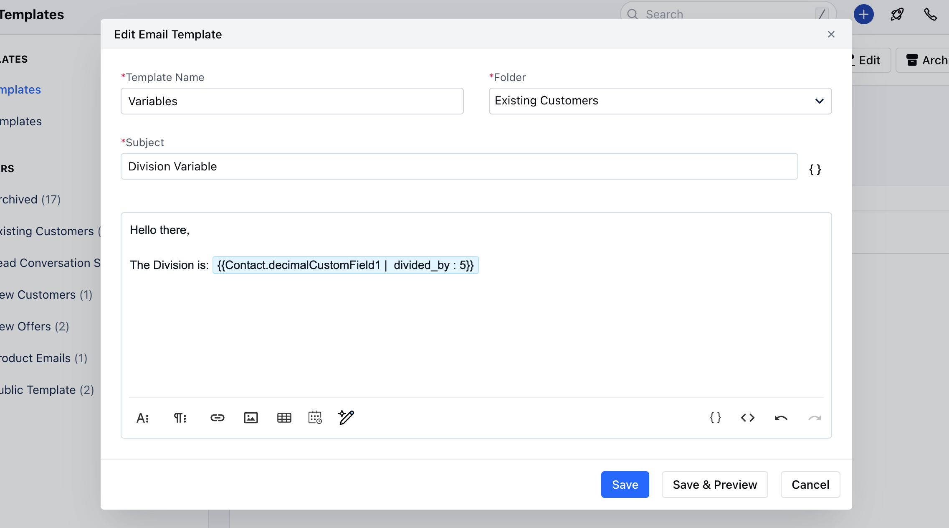
Task: Click the insert link icon
Action: [x=217, y=418]
